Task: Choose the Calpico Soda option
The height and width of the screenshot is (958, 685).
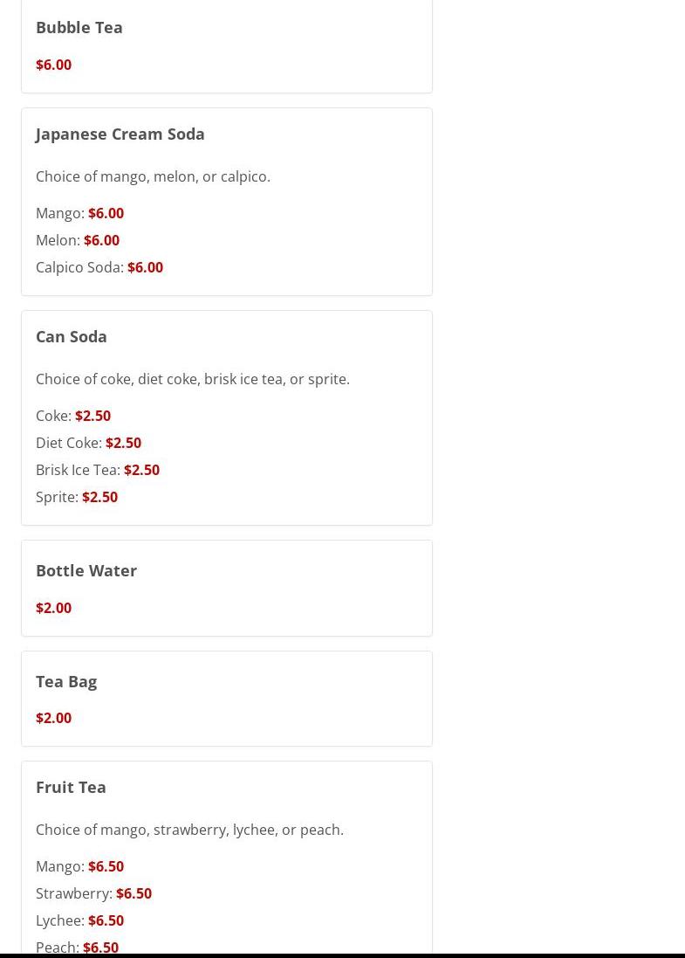Action: pyautogui.click(x=99, y=267)
